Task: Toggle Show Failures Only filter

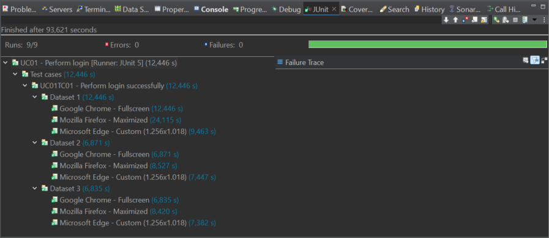Action: pos(465,20)
